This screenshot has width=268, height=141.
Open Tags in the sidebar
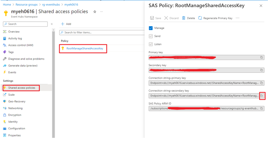tap(11, 52)
